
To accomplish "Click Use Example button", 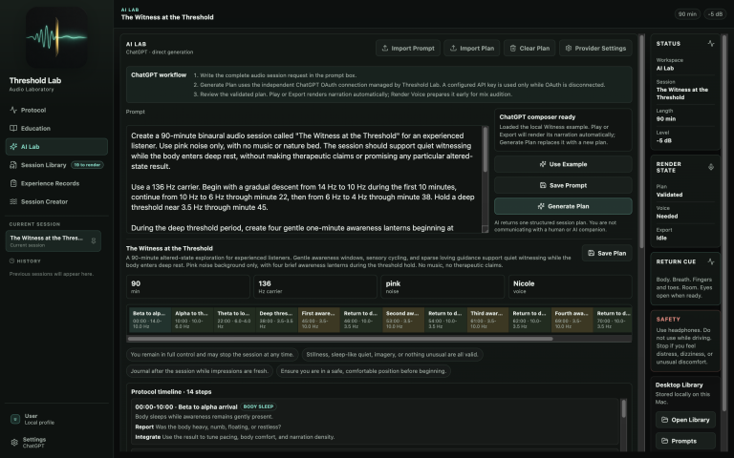I will tap(563, 164).
